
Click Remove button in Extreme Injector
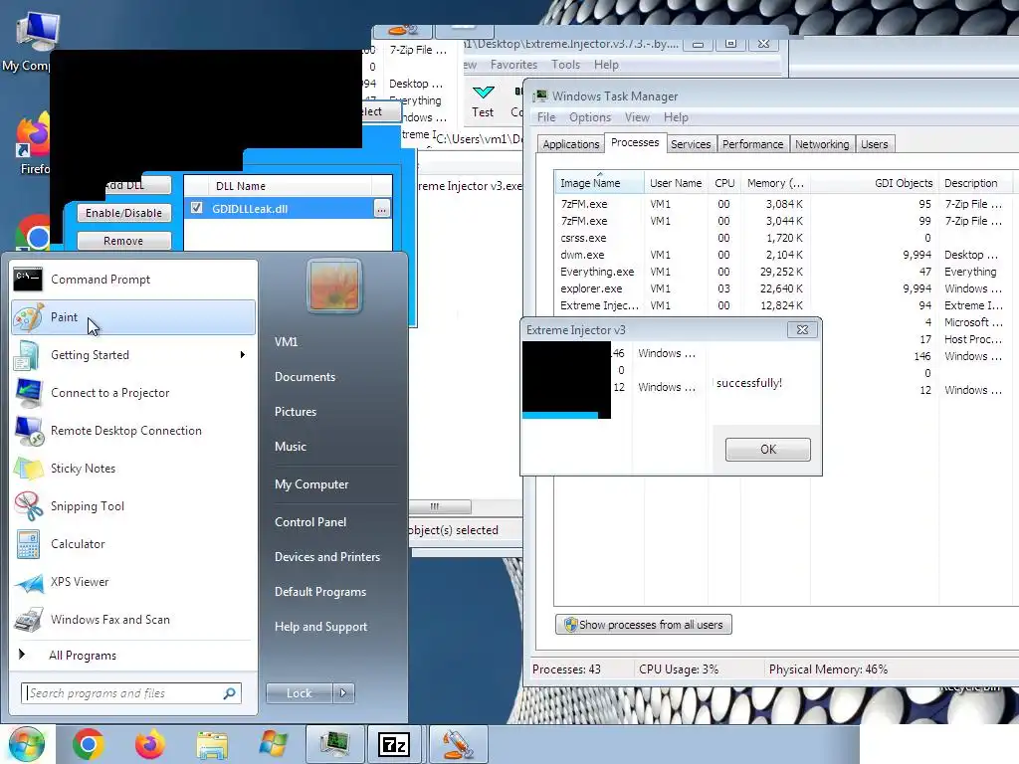123,241
